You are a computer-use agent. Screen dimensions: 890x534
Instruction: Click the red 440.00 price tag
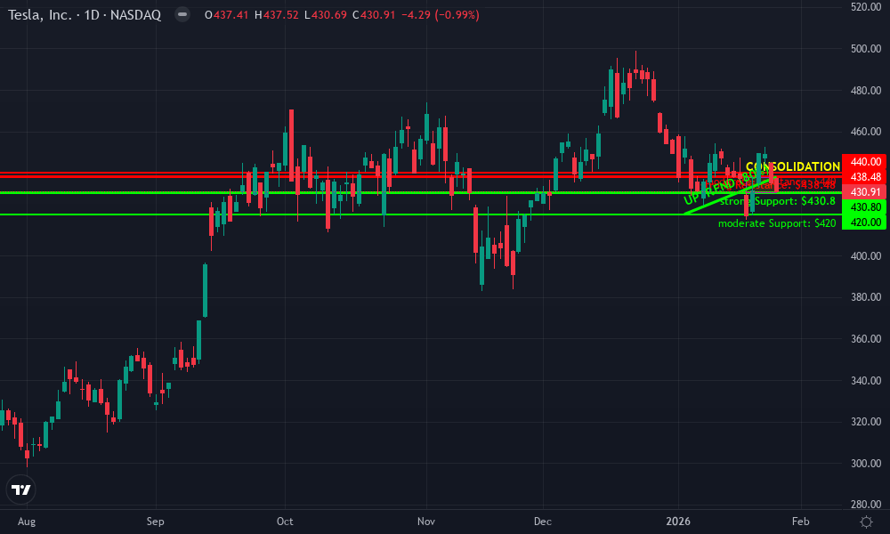[x=867, y=164]
